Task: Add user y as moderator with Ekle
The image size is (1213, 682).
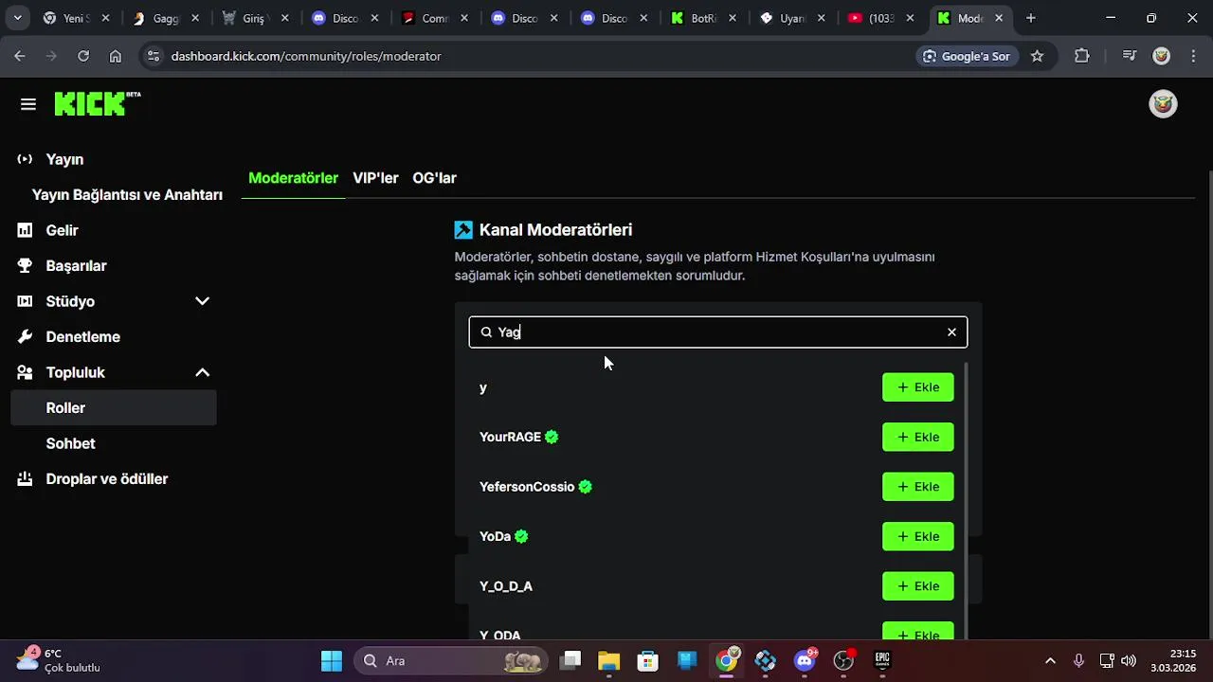Action: point(917,387)
